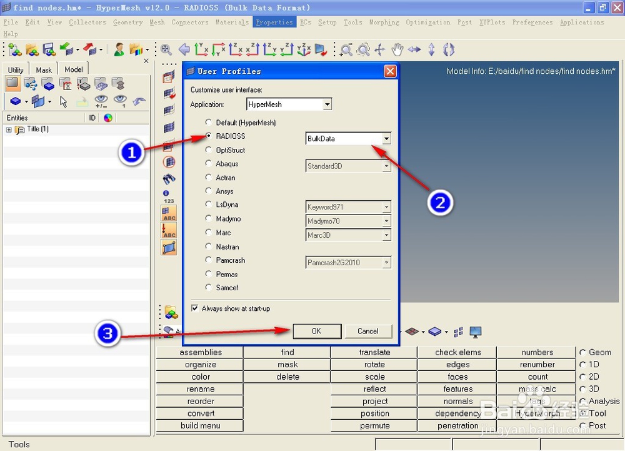Open User Profiles via the person icon
Screen dimensions: 625x451
[119, 50]
